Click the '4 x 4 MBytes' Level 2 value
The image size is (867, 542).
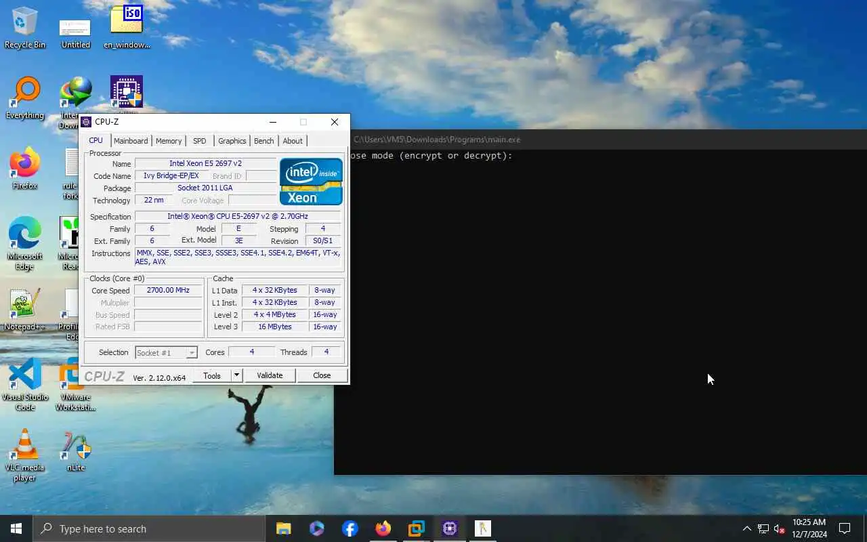(275, 314)
